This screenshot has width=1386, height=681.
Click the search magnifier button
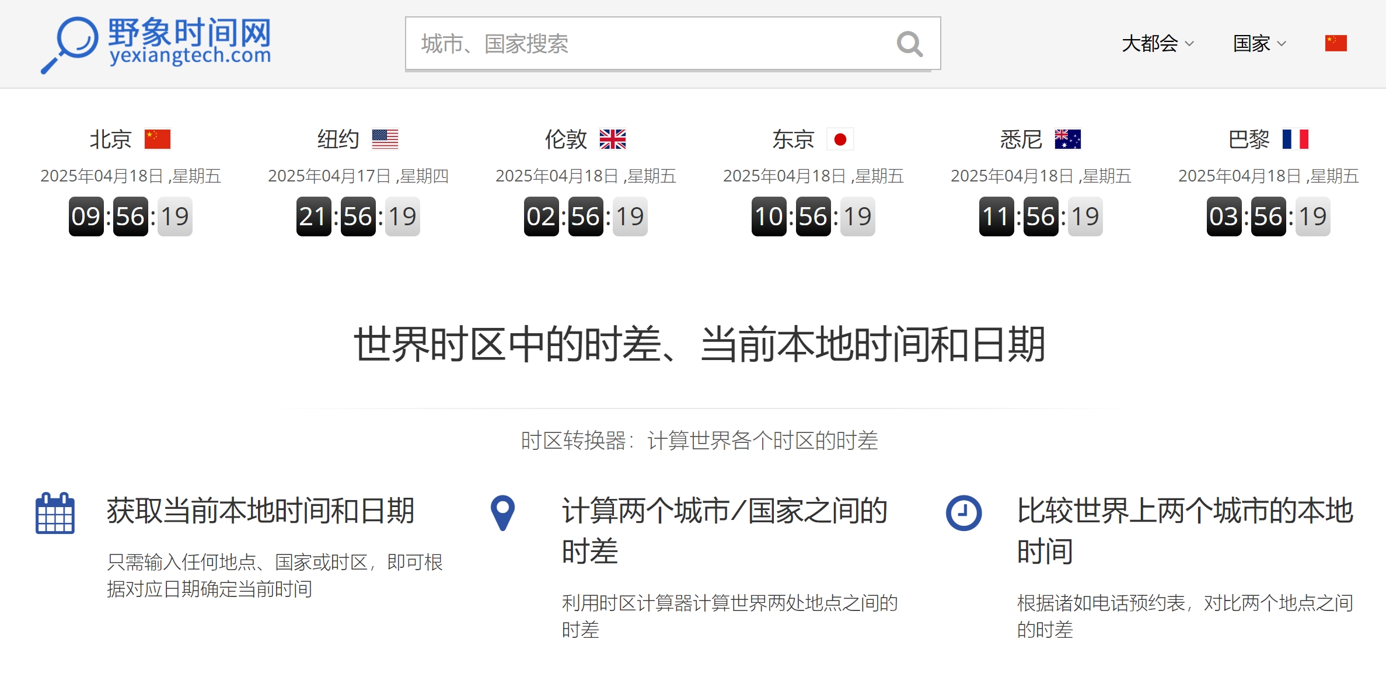(x=910, y=44)
